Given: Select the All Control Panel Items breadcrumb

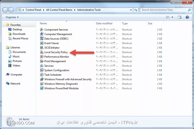Looking at the screenshot, I should click(59, 10).
